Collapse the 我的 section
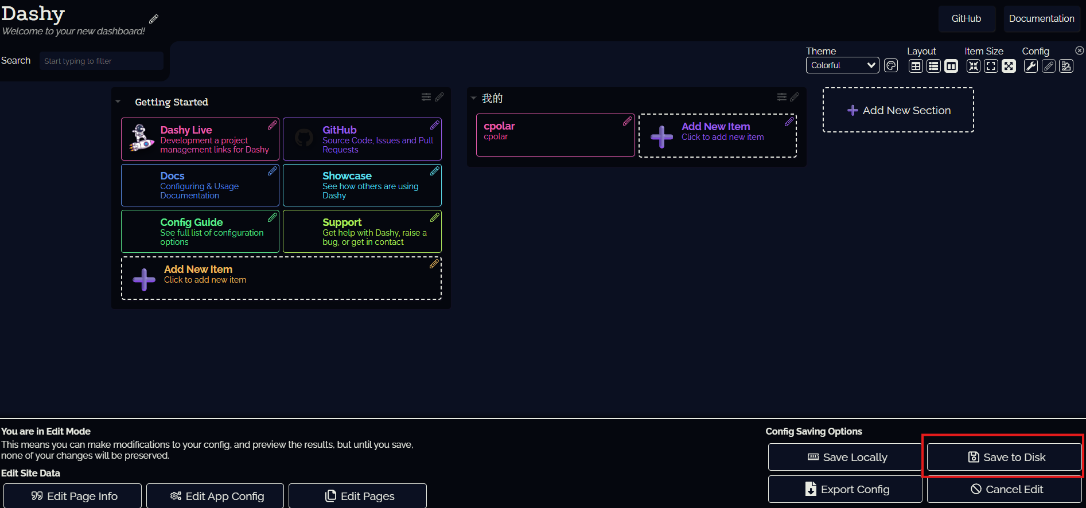The width and height of the screenshot is (1086, 508). click(473, 98)
